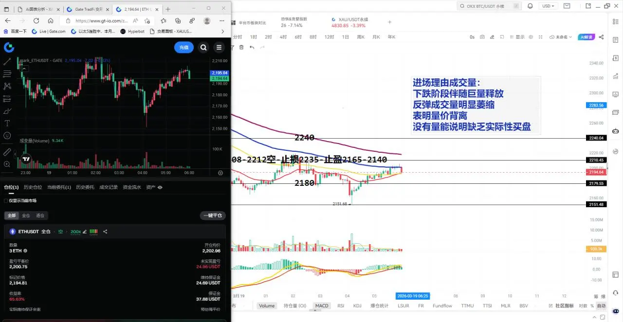Toggle KDJ indicator at chart bottom
The image size is (623, 322).
tap(357, 306)
